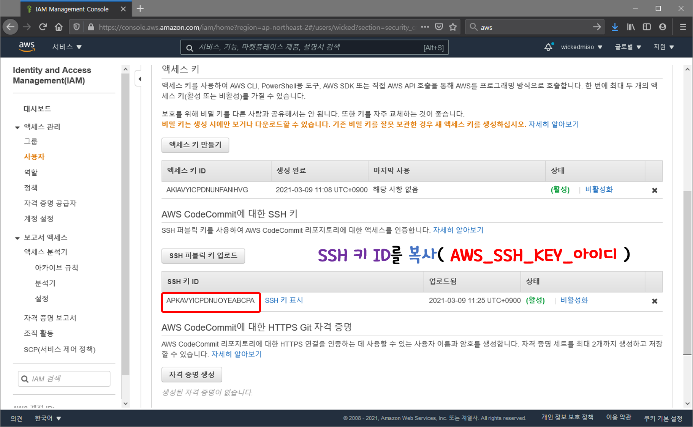
Task: Open the 서비스 services dropdown
Action: click(67, 47)
